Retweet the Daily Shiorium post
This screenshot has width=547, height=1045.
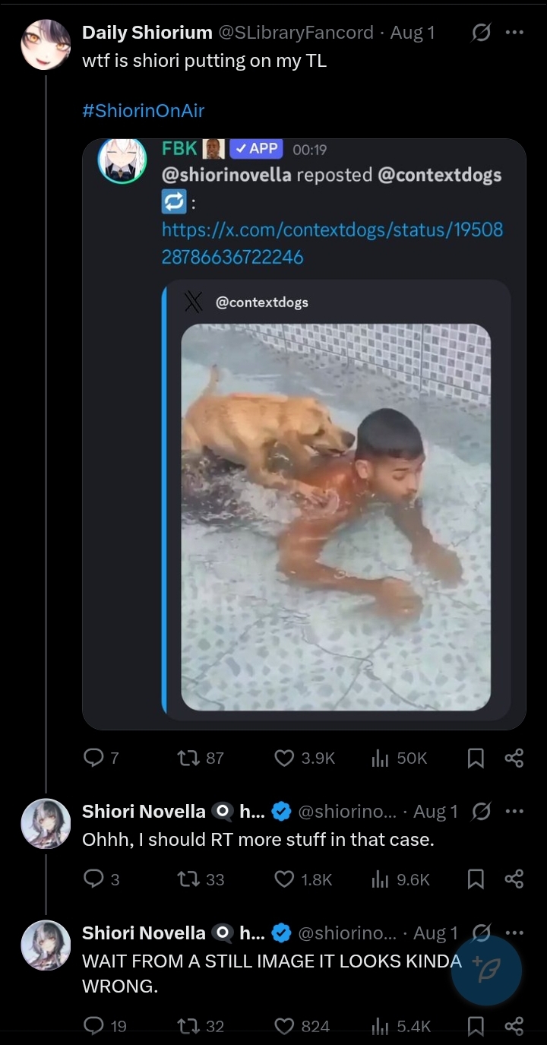(x=185, y=758)
